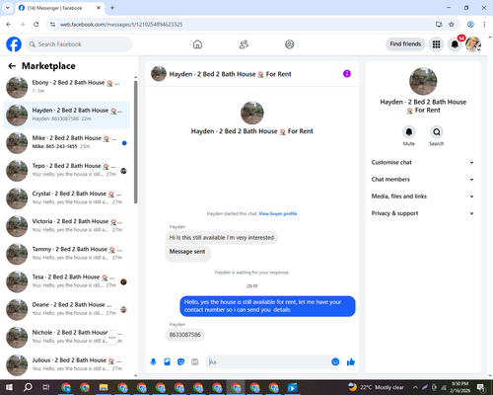Open more options for Nichole chat

point(112,338)
